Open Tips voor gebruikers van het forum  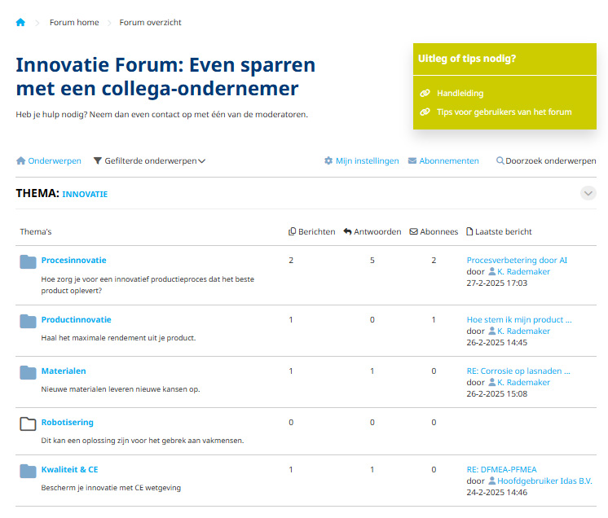(x=504, y=112)
